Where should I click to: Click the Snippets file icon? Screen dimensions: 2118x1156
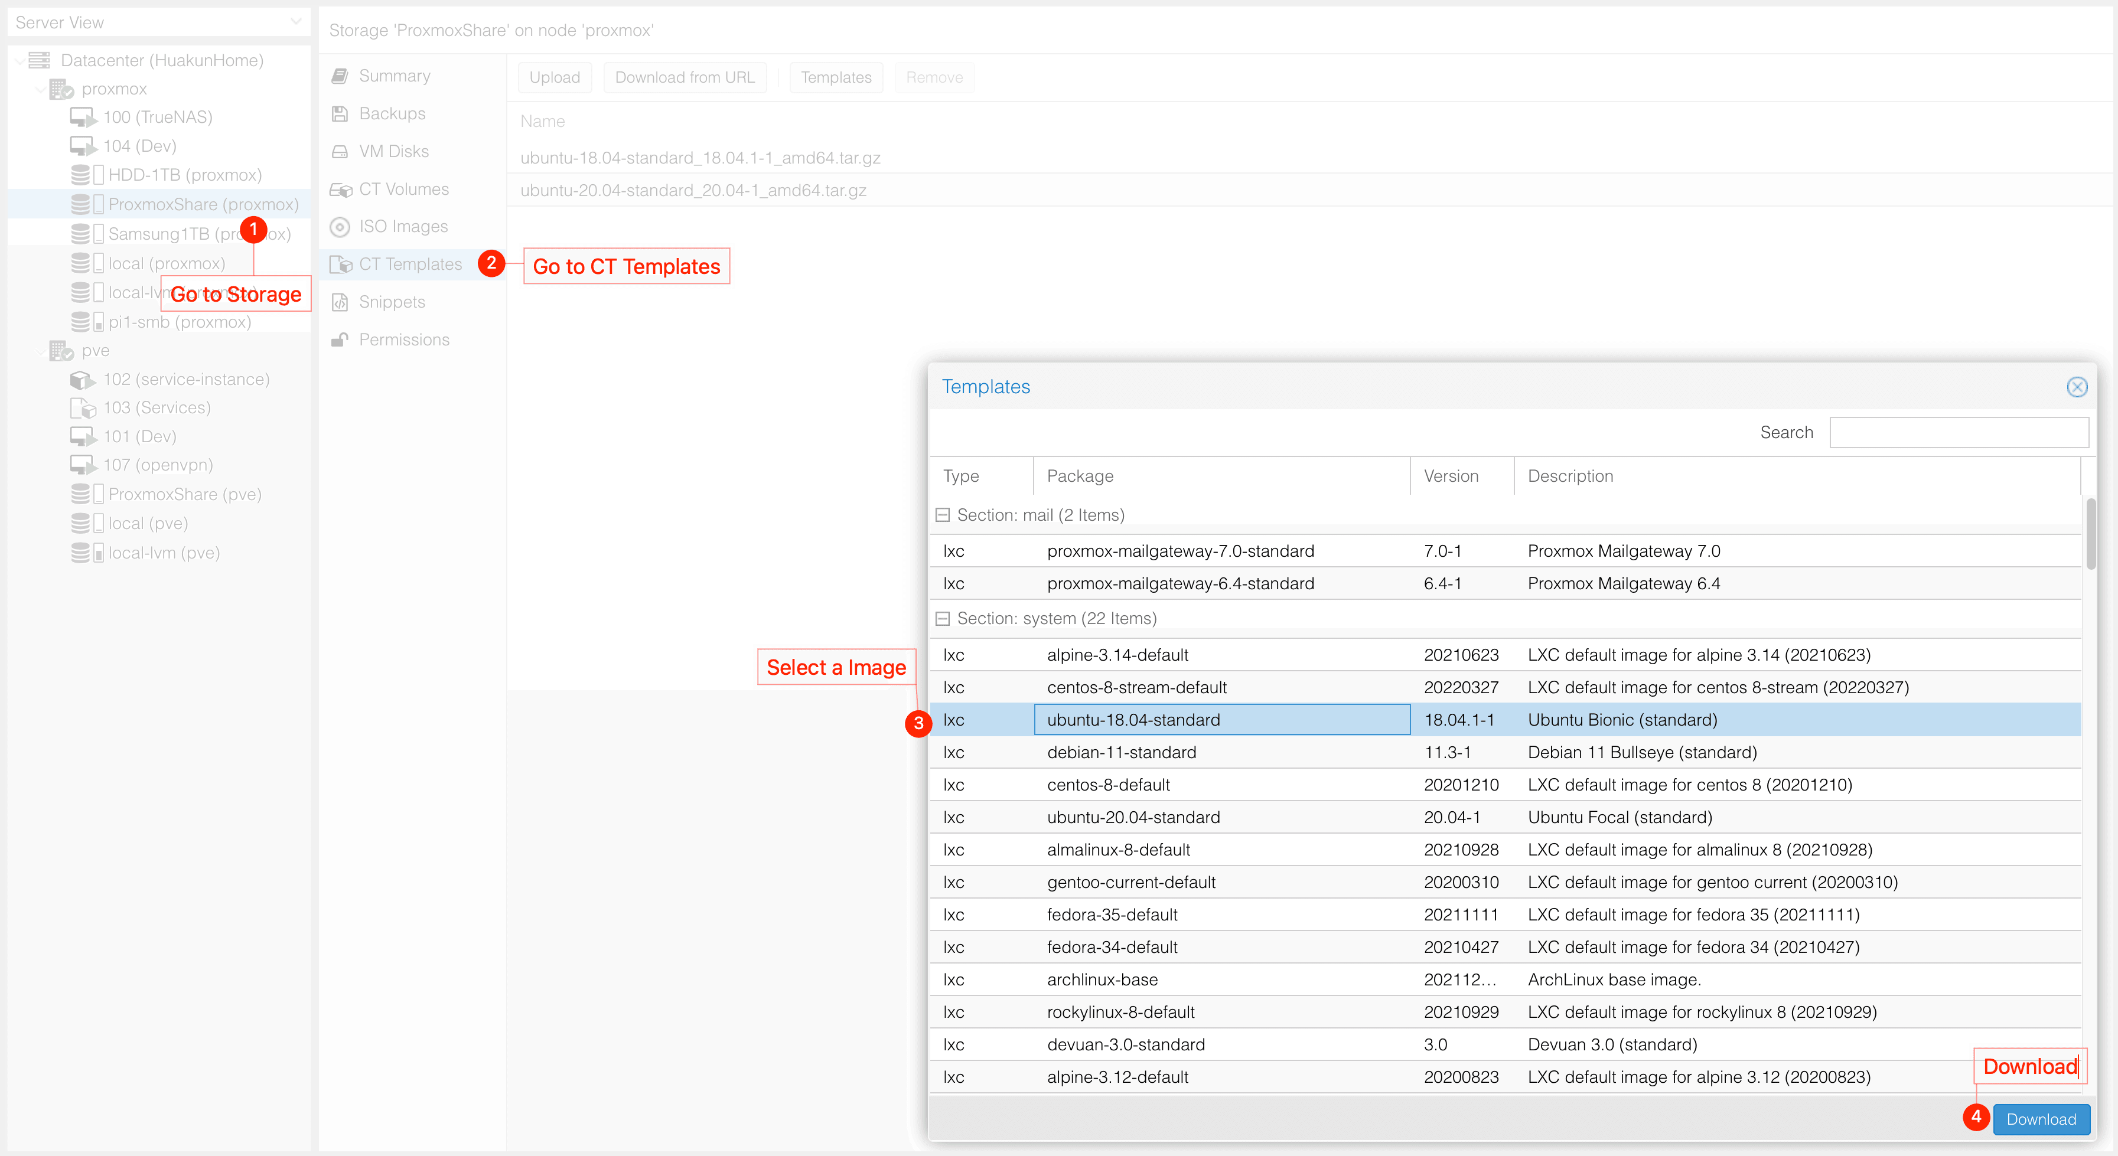click(x=340, y=302)
